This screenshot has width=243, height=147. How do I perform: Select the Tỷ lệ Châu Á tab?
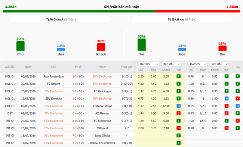(x=61, y=19)
